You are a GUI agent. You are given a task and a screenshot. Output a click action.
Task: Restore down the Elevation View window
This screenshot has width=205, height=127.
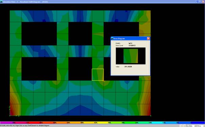coord(200,2)
